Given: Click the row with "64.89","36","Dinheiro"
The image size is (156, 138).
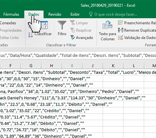Looking at the screenshot, I should click(46, 136).
